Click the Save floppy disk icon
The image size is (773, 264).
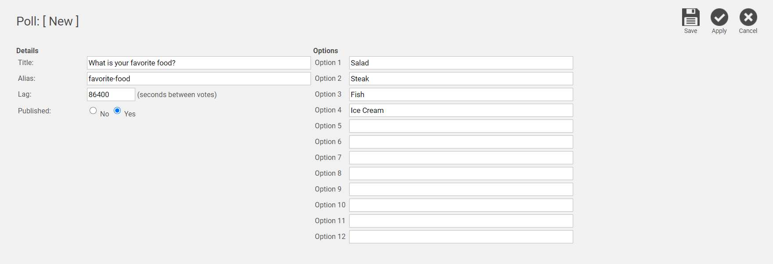pos(690,18)
